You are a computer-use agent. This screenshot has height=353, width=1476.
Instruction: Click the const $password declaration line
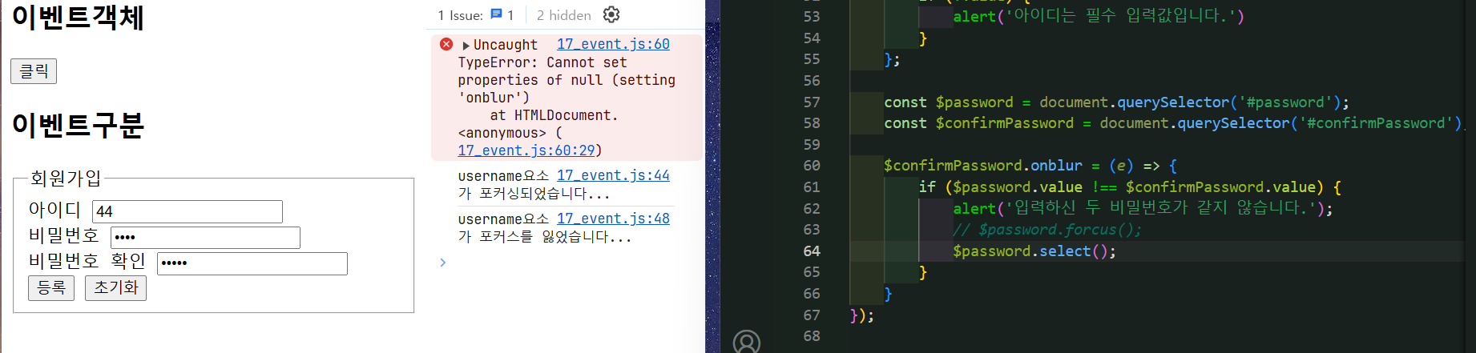(x=1116, y=102)
